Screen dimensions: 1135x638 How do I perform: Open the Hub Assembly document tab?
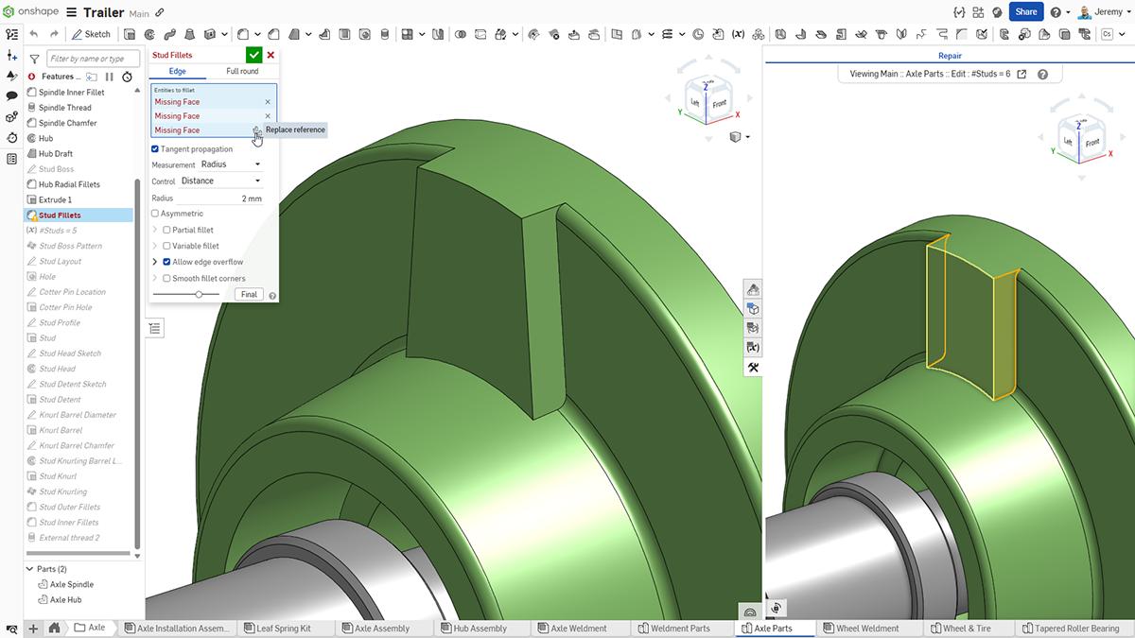480,628
